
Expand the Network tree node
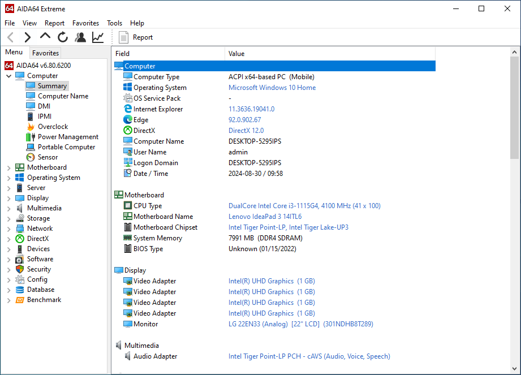pyautogui.click(x=9, y=229)
